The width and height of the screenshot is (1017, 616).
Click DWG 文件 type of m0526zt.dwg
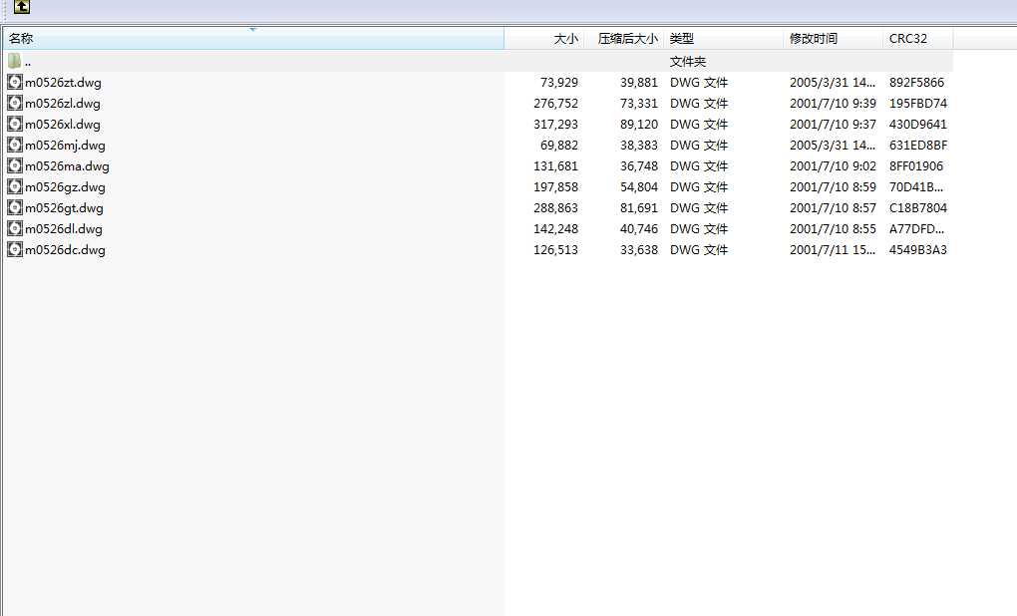(699, 83)
